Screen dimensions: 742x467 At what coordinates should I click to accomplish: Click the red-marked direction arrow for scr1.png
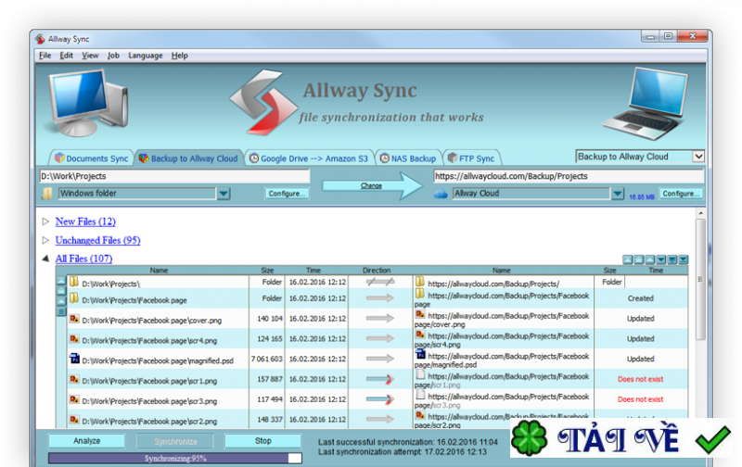379,379
